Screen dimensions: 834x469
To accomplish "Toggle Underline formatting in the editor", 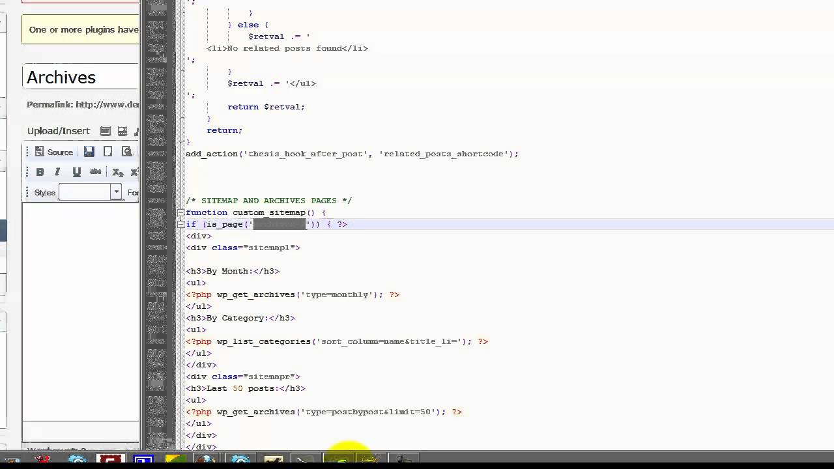I will click(76, 172).
